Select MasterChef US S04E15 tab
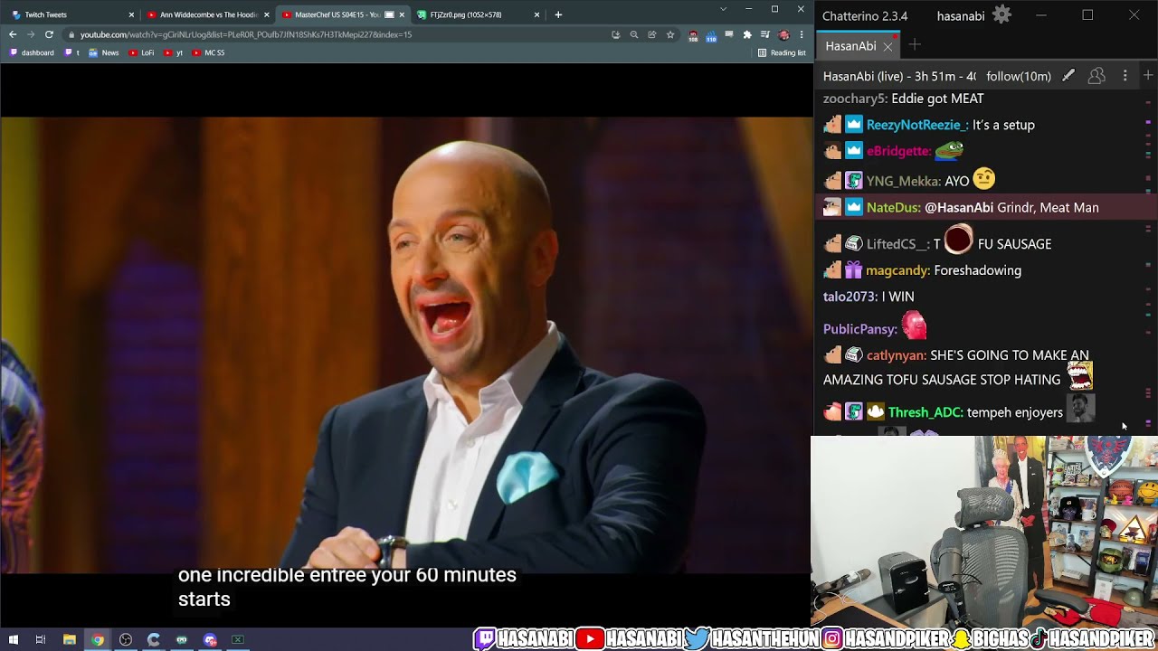Screen dimensions: 1158x651 click(x=342, y=14)
